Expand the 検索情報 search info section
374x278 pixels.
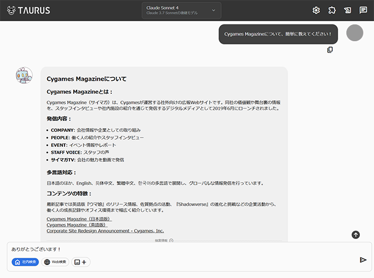164,241
